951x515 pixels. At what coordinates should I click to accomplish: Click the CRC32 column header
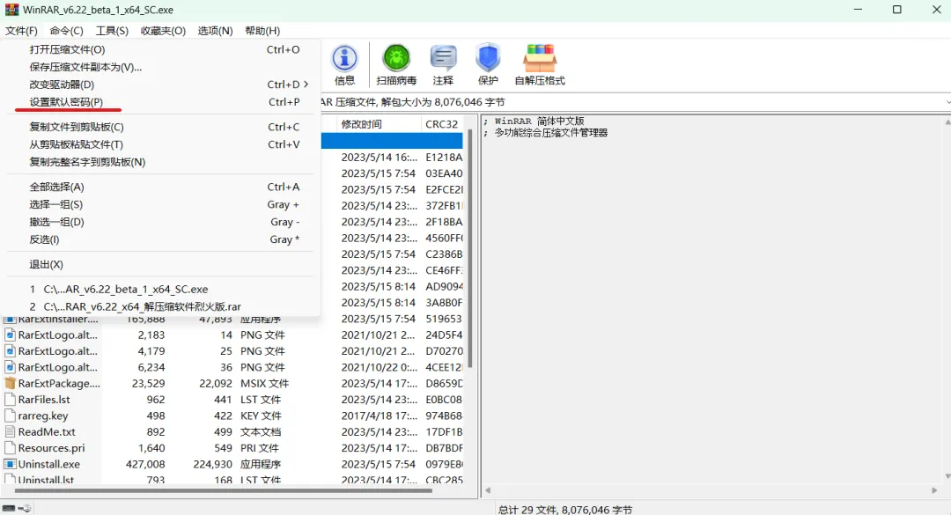click(441, 124)
